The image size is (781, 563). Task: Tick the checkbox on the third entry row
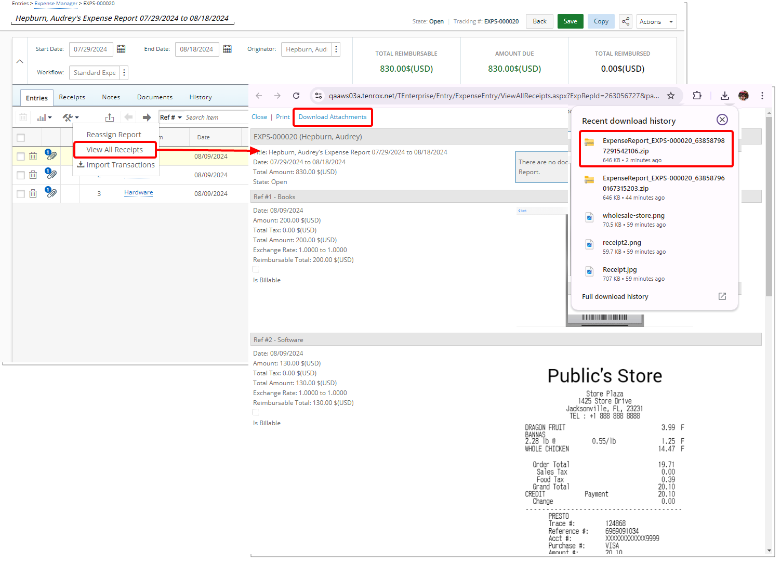coord(20,193)
